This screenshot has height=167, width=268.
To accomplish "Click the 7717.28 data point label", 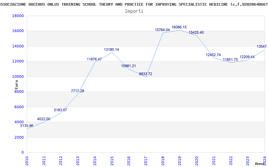I will [x=78, y=91].
